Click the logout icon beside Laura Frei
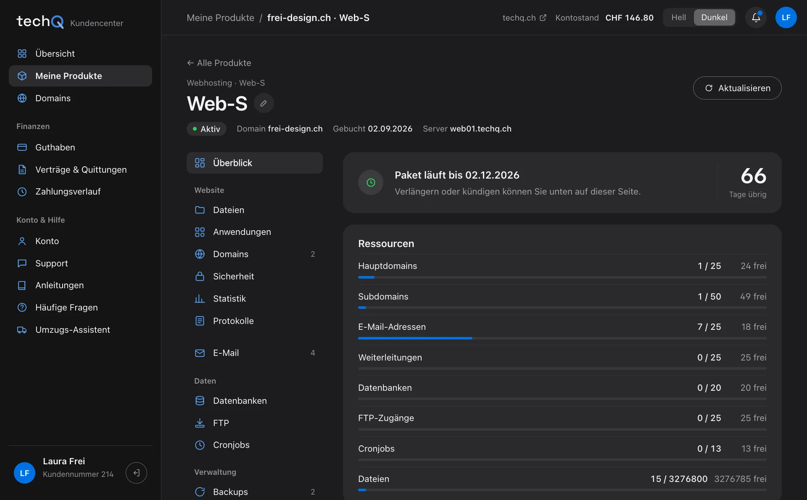This screenshot has height=500, width=807. point(136,473)
